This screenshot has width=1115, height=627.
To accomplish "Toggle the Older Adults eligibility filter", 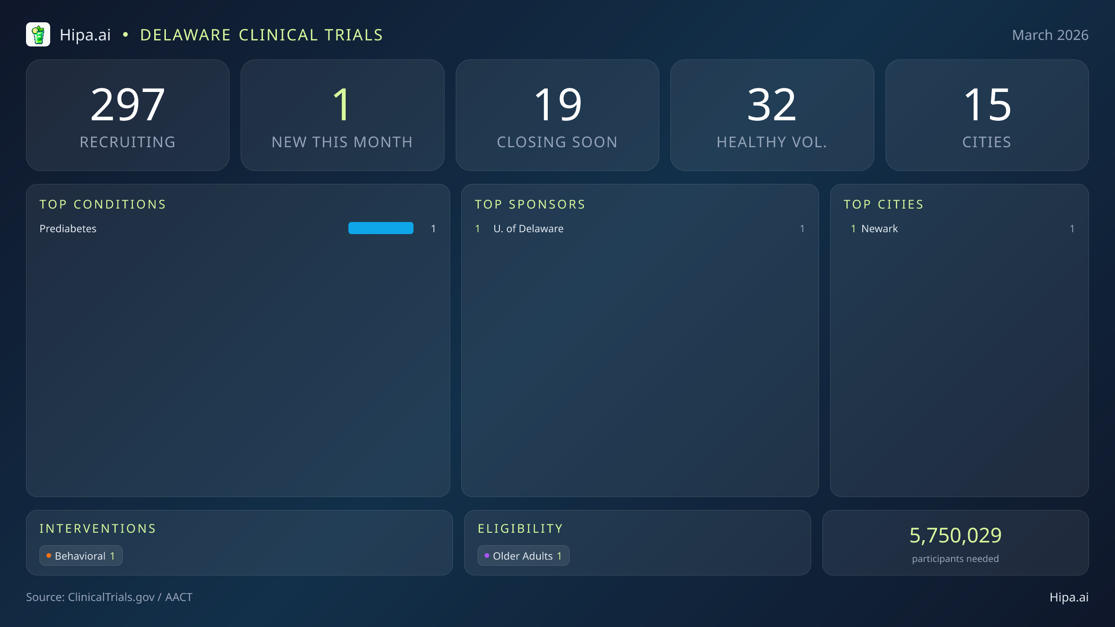I will tap(523, 555).
